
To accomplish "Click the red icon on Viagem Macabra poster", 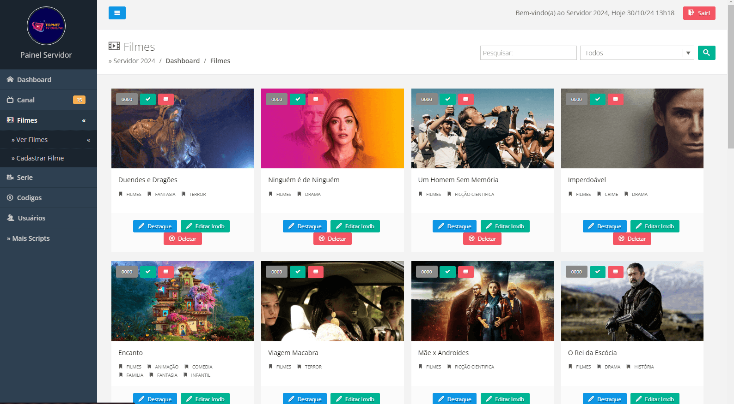I will point(316,272).
